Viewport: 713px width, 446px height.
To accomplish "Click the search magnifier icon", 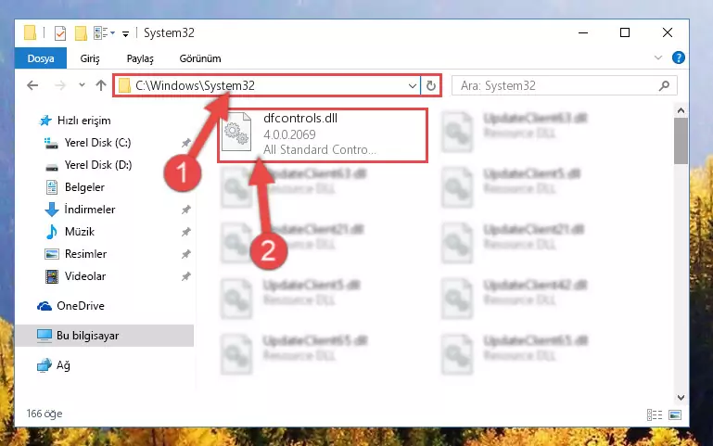I will pyautogui.click(x=664, y=85).
